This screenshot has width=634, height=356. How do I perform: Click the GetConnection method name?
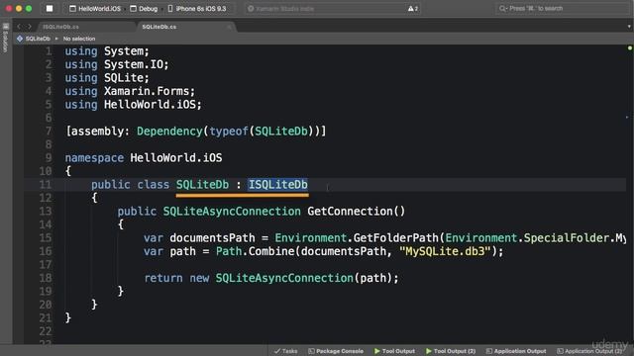(x=350, y=211)
